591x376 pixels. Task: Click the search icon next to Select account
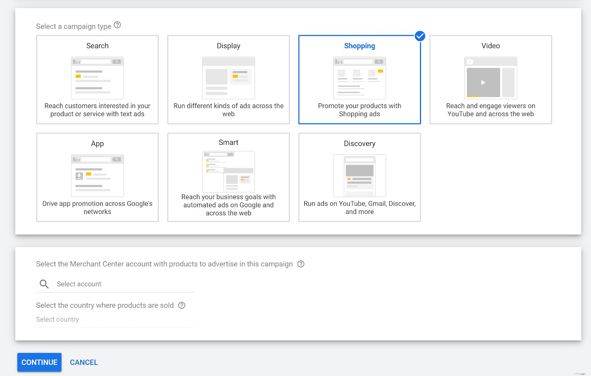click(x=44, y=284)
